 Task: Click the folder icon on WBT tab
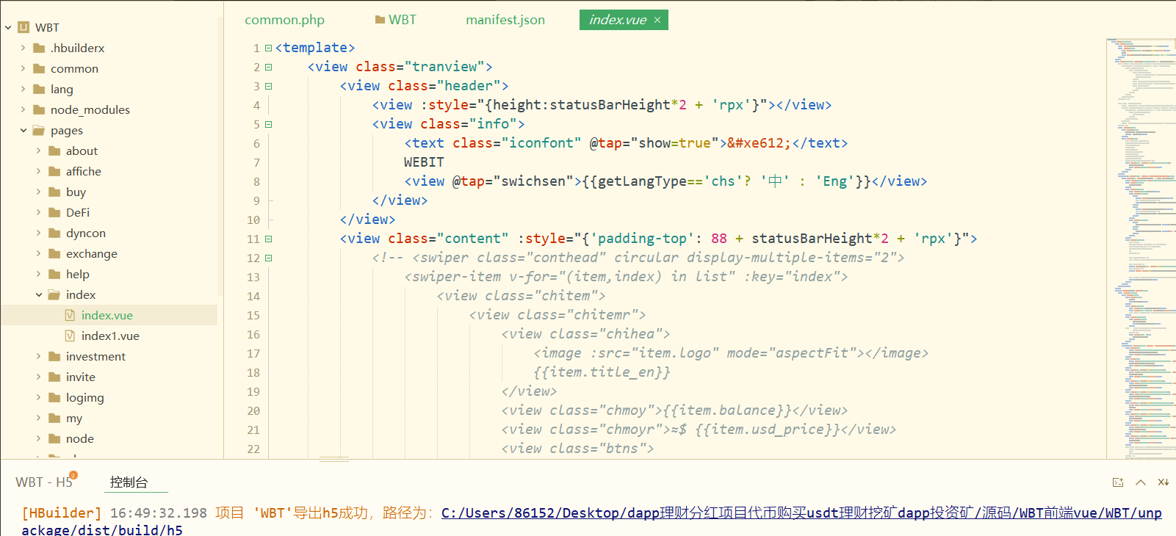point(380,20)
